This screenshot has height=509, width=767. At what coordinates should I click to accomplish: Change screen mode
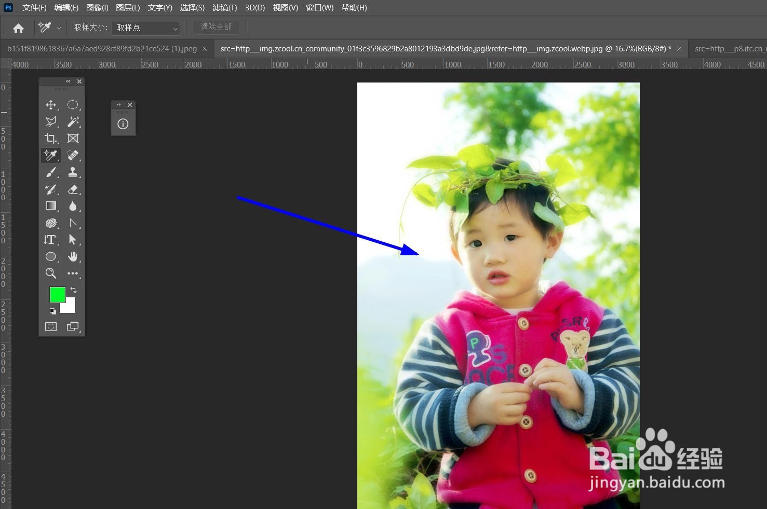(x=73, y=326)
